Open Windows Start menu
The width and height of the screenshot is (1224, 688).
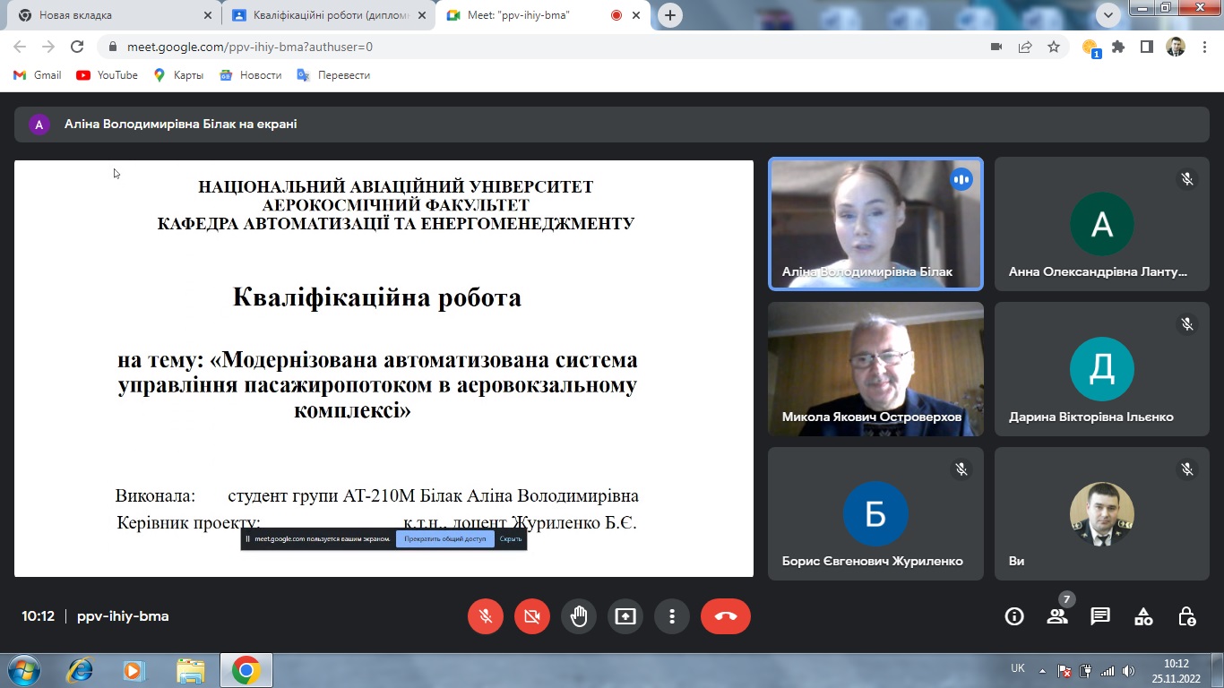tap(22, 670)
